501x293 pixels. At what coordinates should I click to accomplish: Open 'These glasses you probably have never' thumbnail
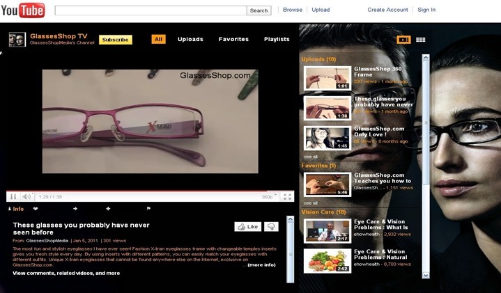[x=327, y=108]
